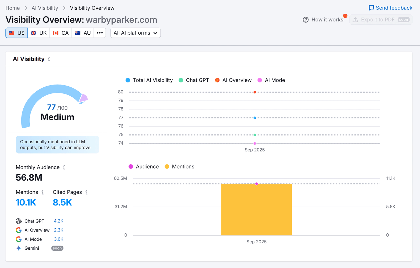Click the AI Visibility info icon
The image size is (420, 268).
[x=49, y=59]
